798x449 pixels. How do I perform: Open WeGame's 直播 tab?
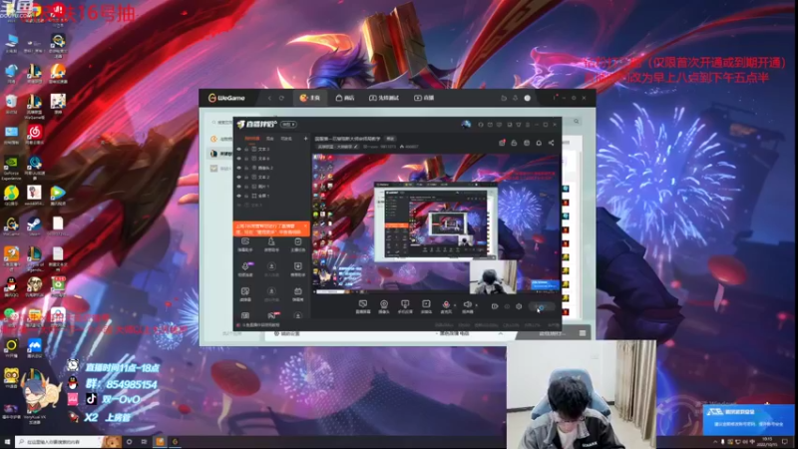[x=425, y=98]
